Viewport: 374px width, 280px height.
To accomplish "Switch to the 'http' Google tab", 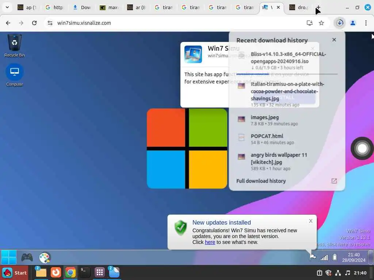I will 55,7.
